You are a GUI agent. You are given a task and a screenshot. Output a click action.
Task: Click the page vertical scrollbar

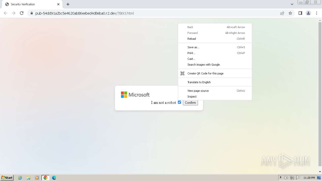320,94
